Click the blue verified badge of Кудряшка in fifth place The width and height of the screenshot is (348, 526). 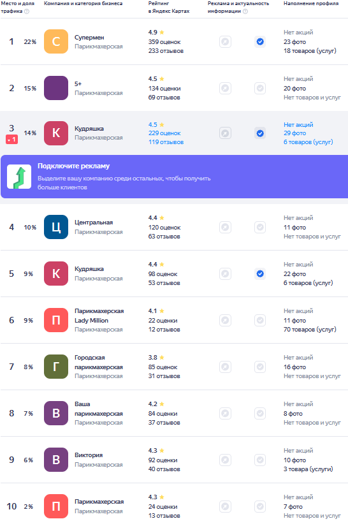tap(260, 274)
